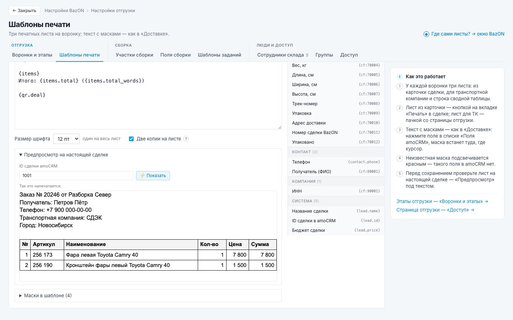The image size is (513, 320).
Task: Insert the Упаковано field mask
Action: [336, 142]
